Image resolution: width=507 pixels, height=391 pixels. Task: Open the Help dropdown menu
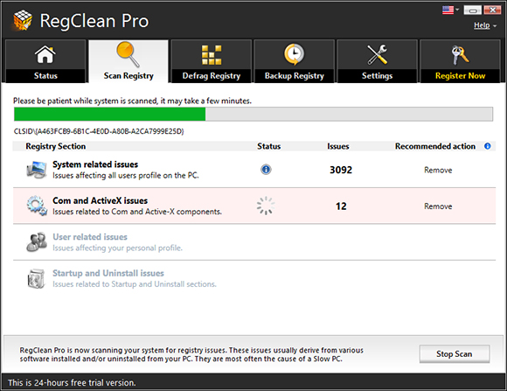click(484, 25)
